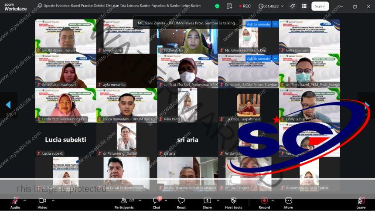Screen dimensions: 375x211
Task: Toggle the Video camera on or off
Action: (x=42, y=202)
